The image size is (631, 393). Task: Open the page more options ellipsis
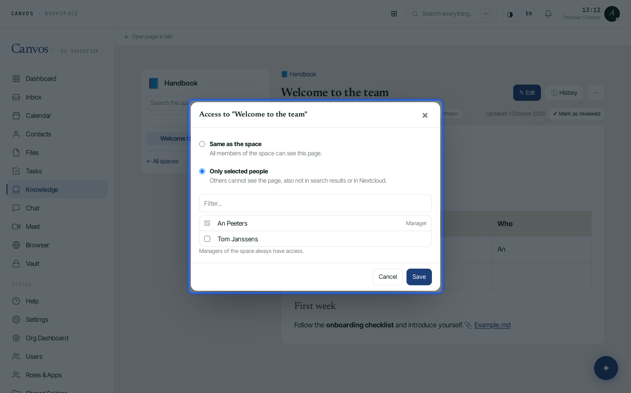click(596, 93)
